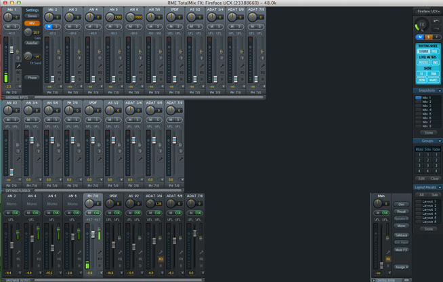Open wrench settings on AN 3 input channel

(79, 66)
